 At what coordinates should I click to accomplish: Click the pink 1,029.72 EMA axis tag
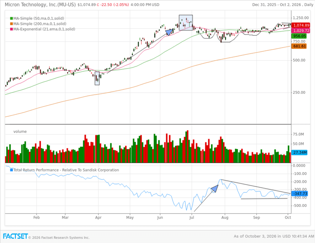301,31
